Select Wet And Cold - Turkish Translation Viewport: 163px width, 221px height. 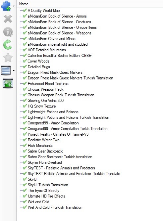tap(55, 207)
